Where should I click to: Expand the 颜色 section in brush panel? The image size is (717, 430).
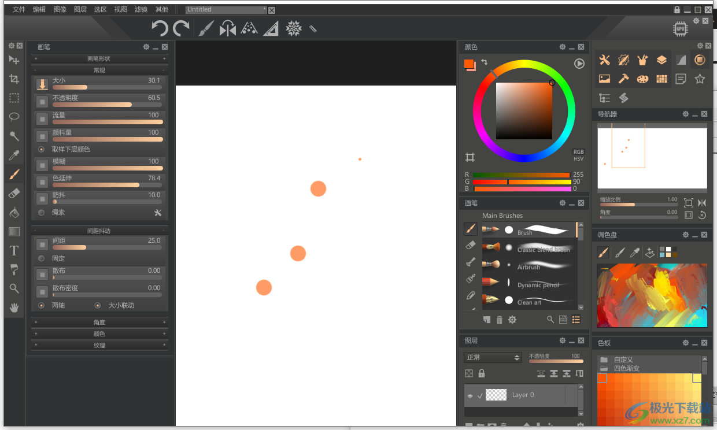coord(99,333)
